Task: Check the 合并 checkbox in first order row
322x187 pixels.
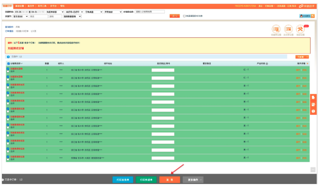Action: [x=8, y=72]
